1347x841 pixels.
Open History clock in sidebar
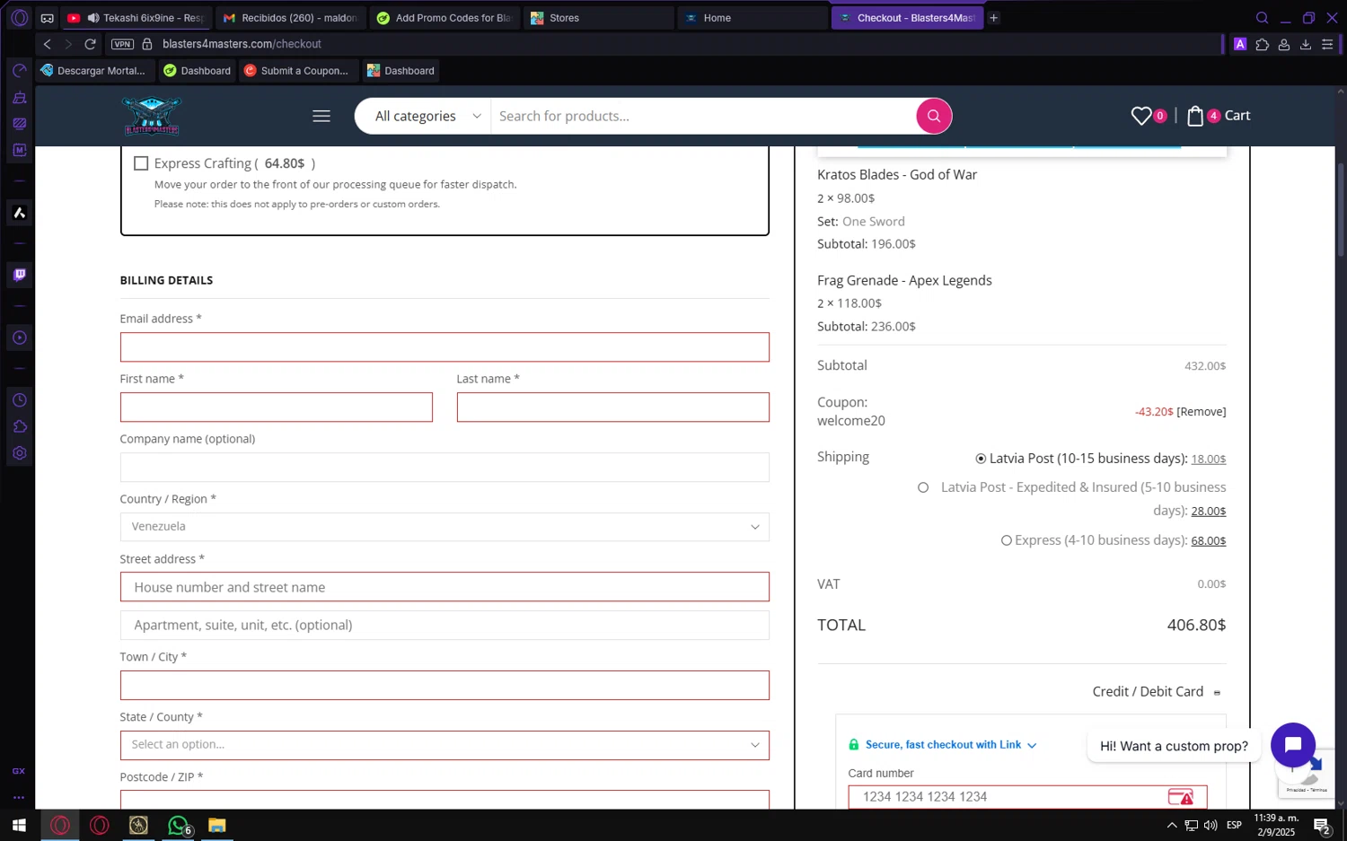[19, 400]
